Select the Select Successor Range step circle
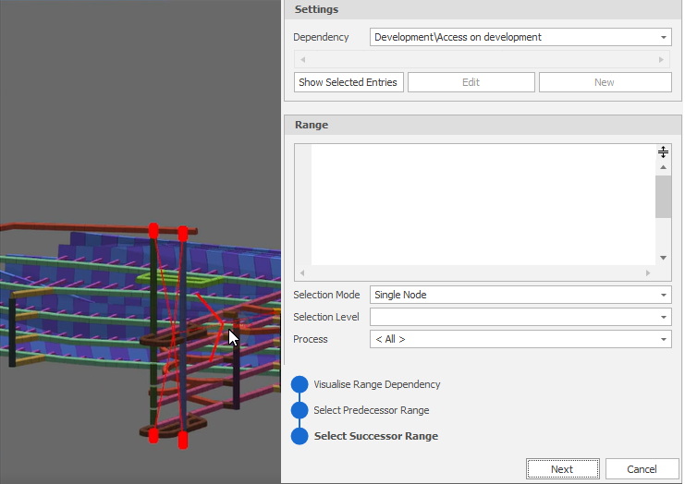The image size is (685, 484). (300, 436)
